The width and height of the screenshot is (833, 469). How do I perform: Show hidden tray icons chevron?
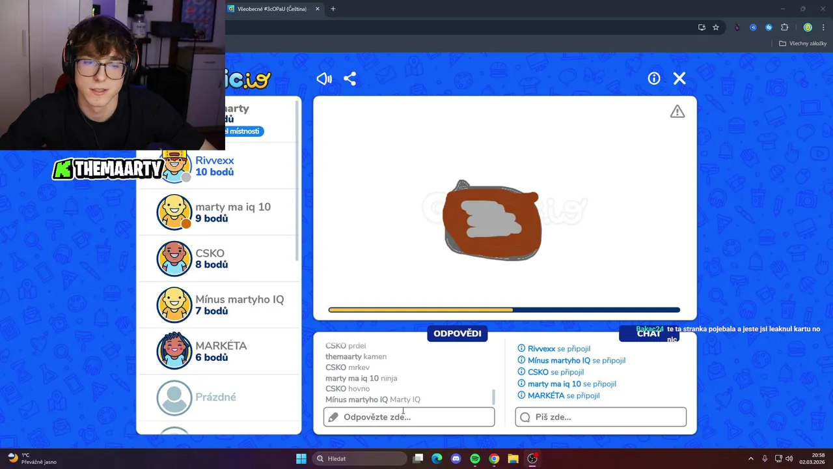click(x=750, y=459)
